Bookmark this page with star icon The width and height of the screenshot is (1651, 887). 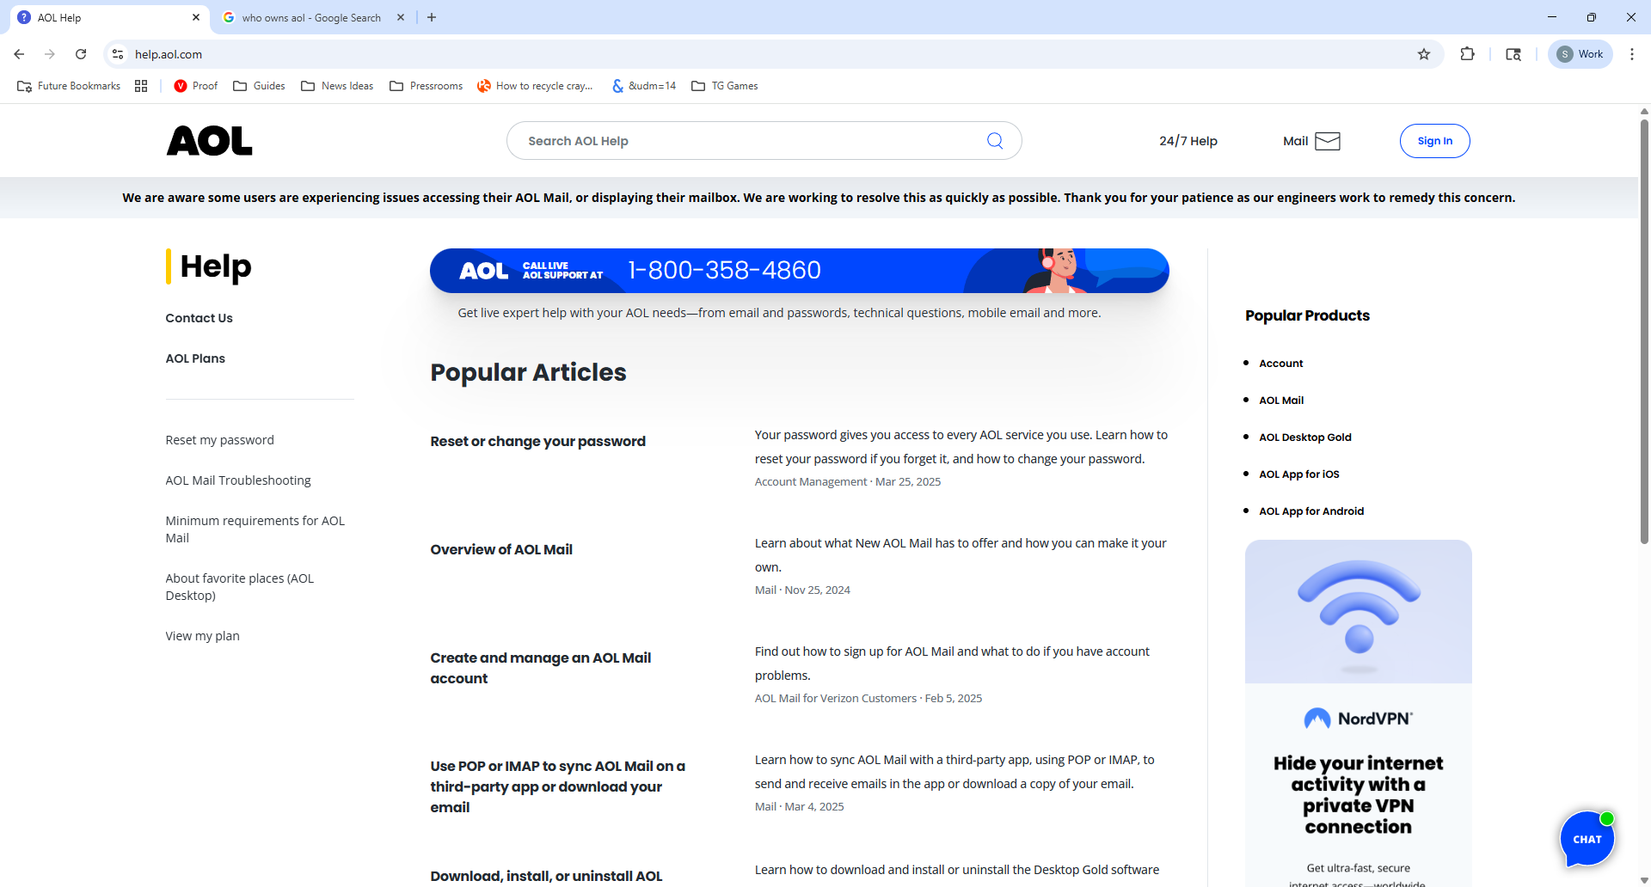tap(1424, 54)
